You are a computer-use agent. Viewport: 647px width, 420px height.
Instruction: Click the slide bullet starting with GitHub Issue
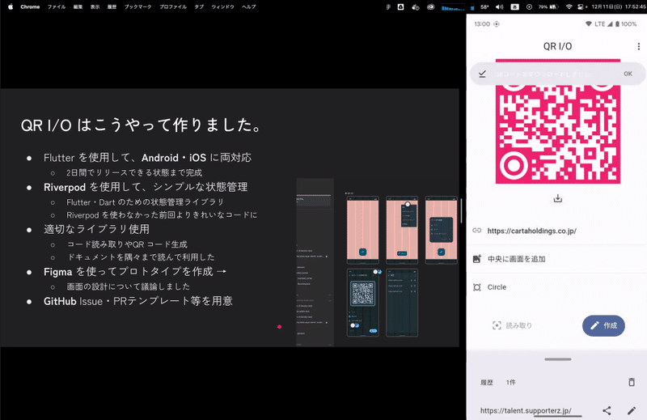tap(138, 301)
